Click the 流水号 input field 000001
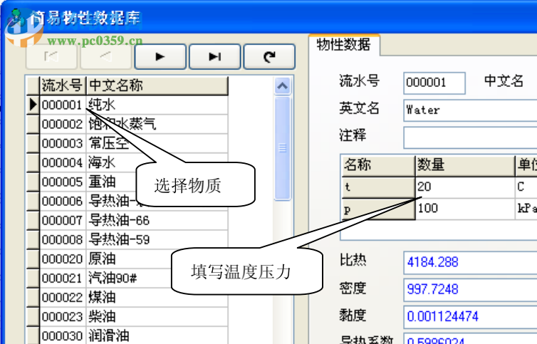537x344 pixels. pos(434,83)
